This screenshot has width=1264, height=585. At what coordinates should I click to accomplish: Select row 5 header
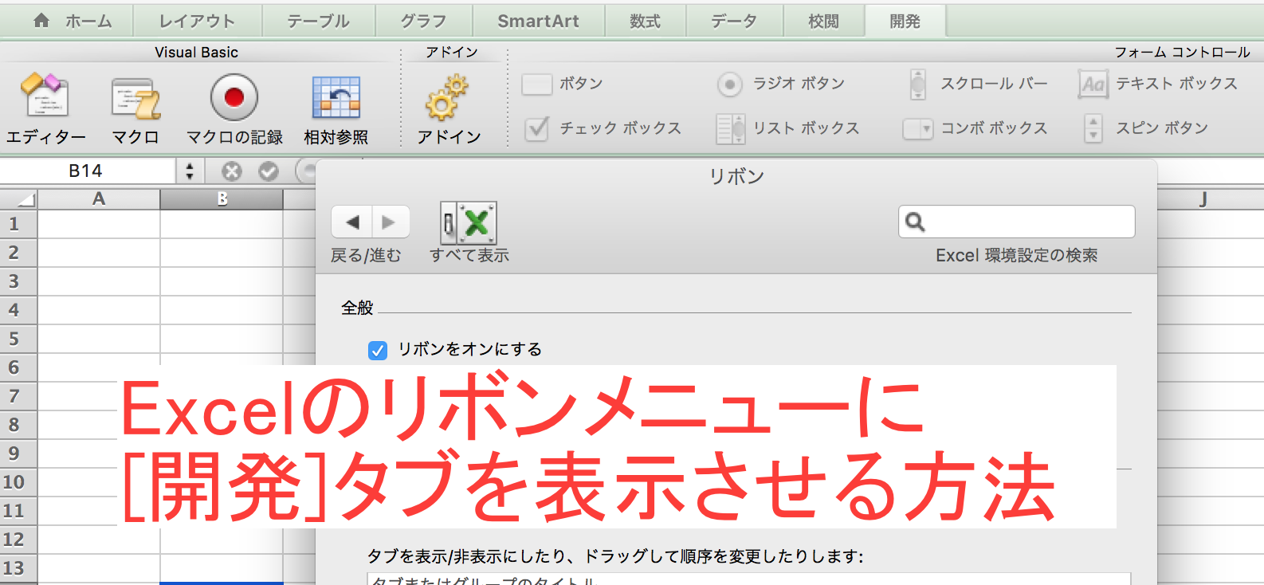[18, 339]
